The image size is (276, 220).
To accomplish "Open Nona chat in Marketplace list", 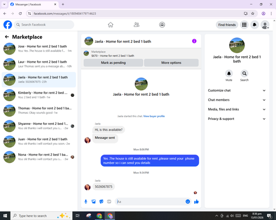I will (x=39, y=157).
